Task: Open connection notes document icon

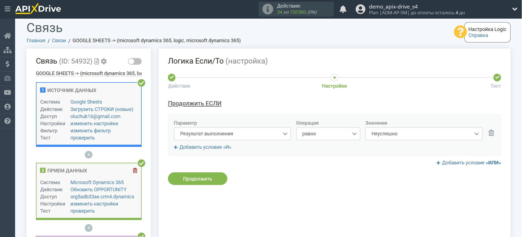Action: point(96,61)
